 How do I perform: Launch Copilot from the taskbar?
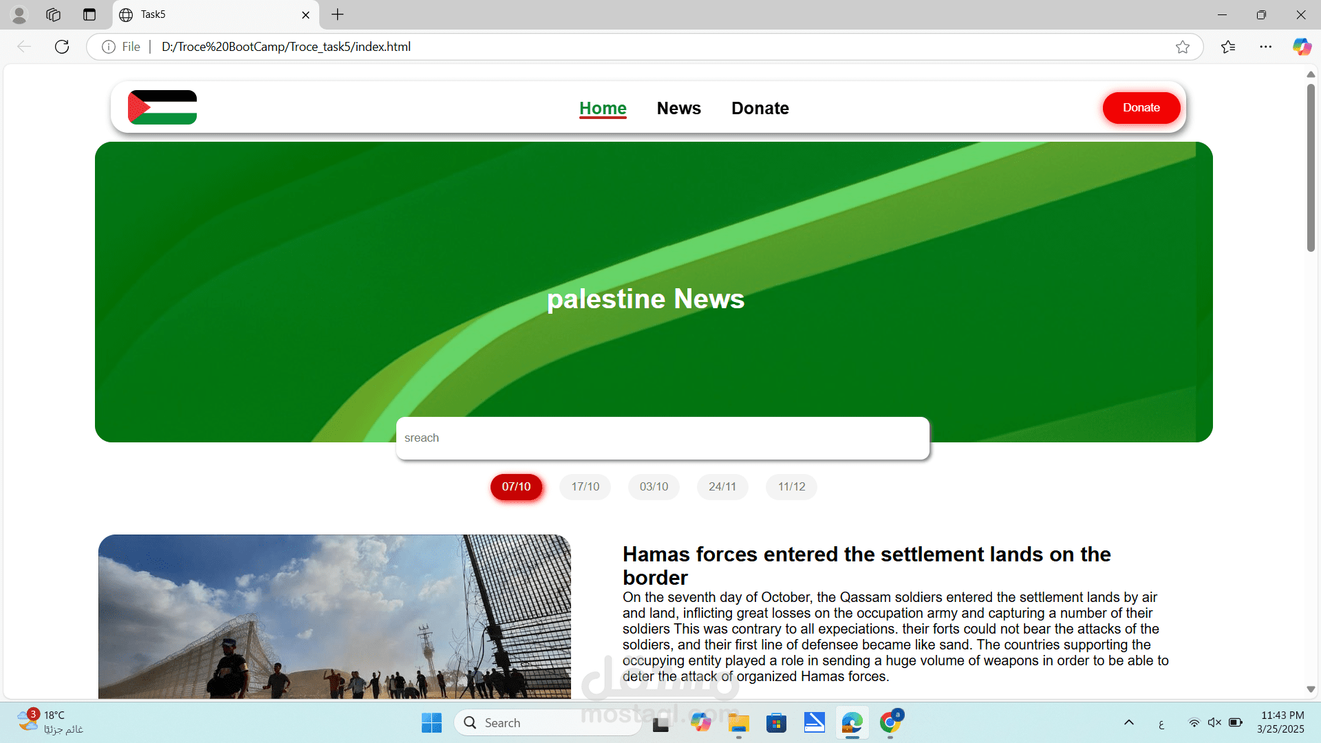point(701,722)
